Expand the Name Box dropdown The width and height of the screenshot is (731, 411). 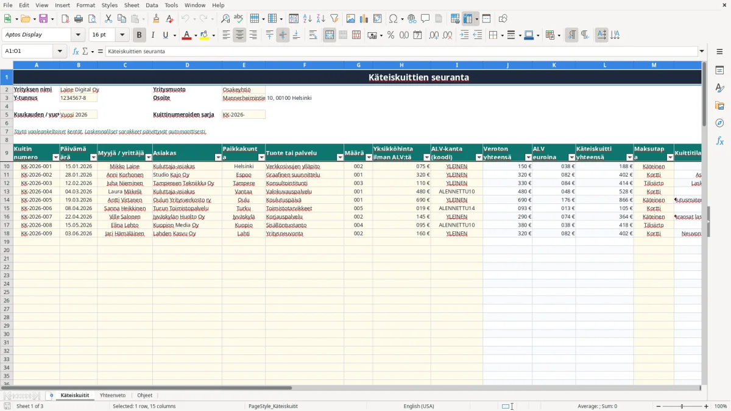[60, 51]
